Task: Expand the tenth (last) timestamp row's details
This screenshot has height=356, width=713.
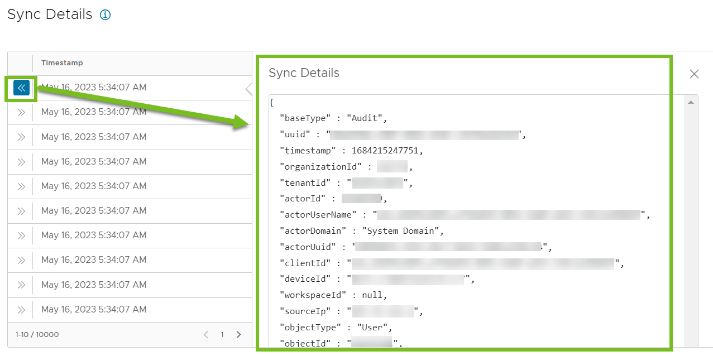Action: [21, 310]
